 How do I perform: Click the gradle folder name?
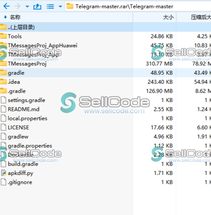point(16,73)
